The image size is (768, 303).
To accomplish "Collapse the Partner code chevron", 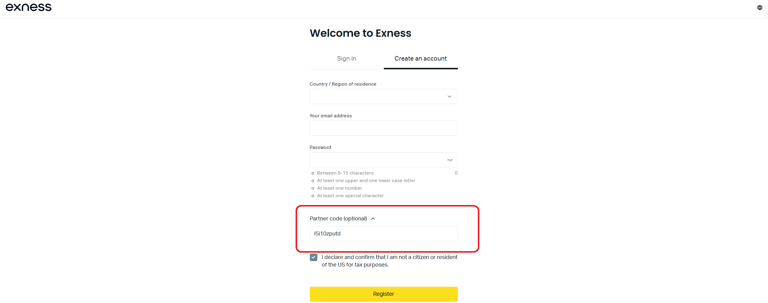I will click(373, 219).
